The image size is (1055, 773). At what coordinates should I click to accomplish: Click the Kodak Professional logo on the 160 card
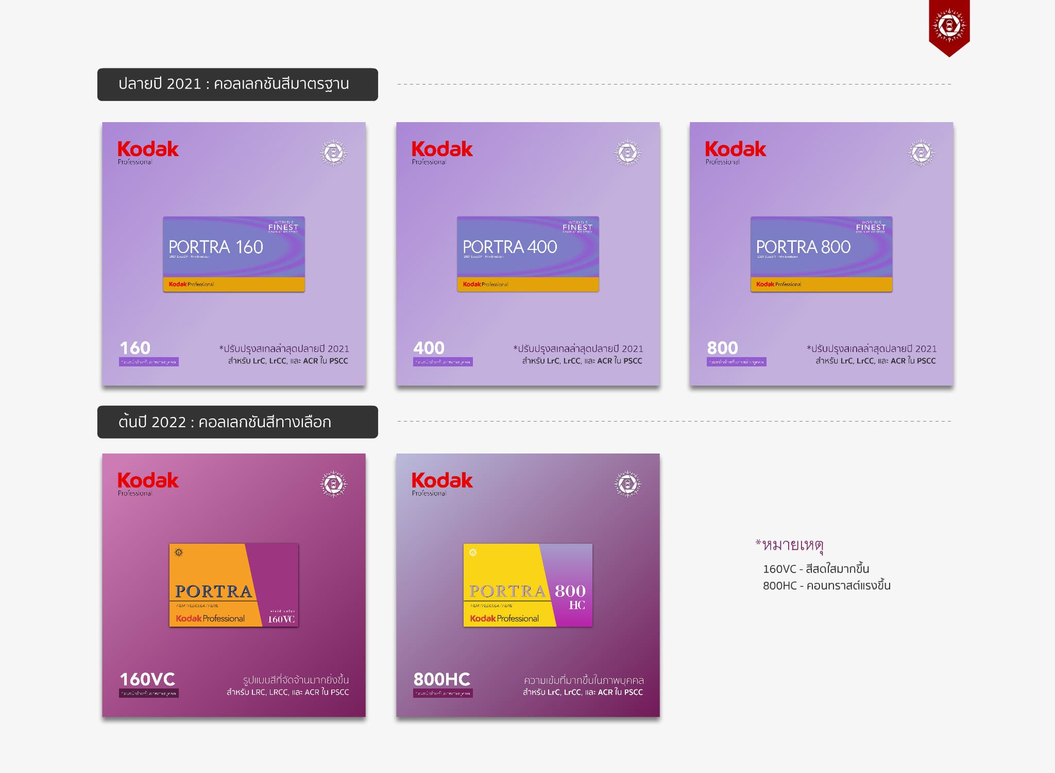point(148,153)
